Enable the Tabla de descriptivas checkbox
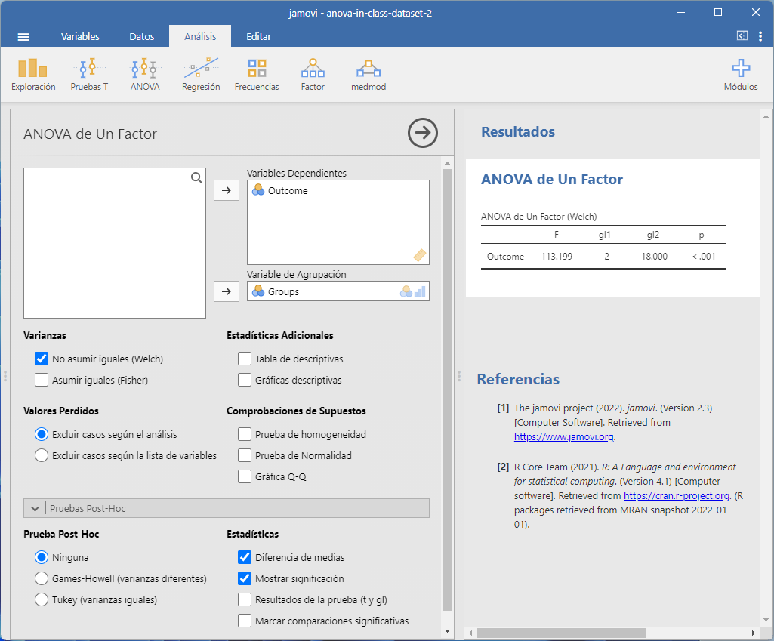 pos(245,359)
